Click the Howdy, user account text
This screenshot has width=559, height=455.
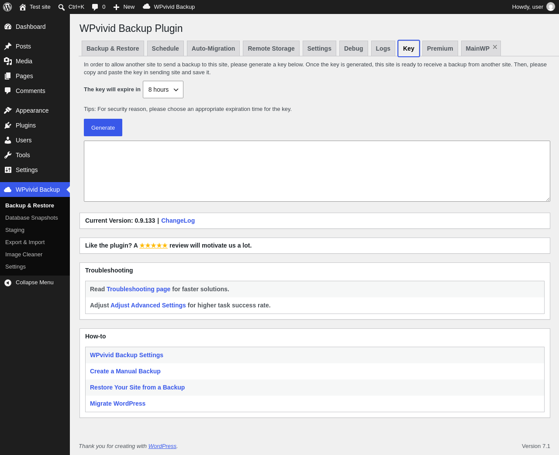528,7
